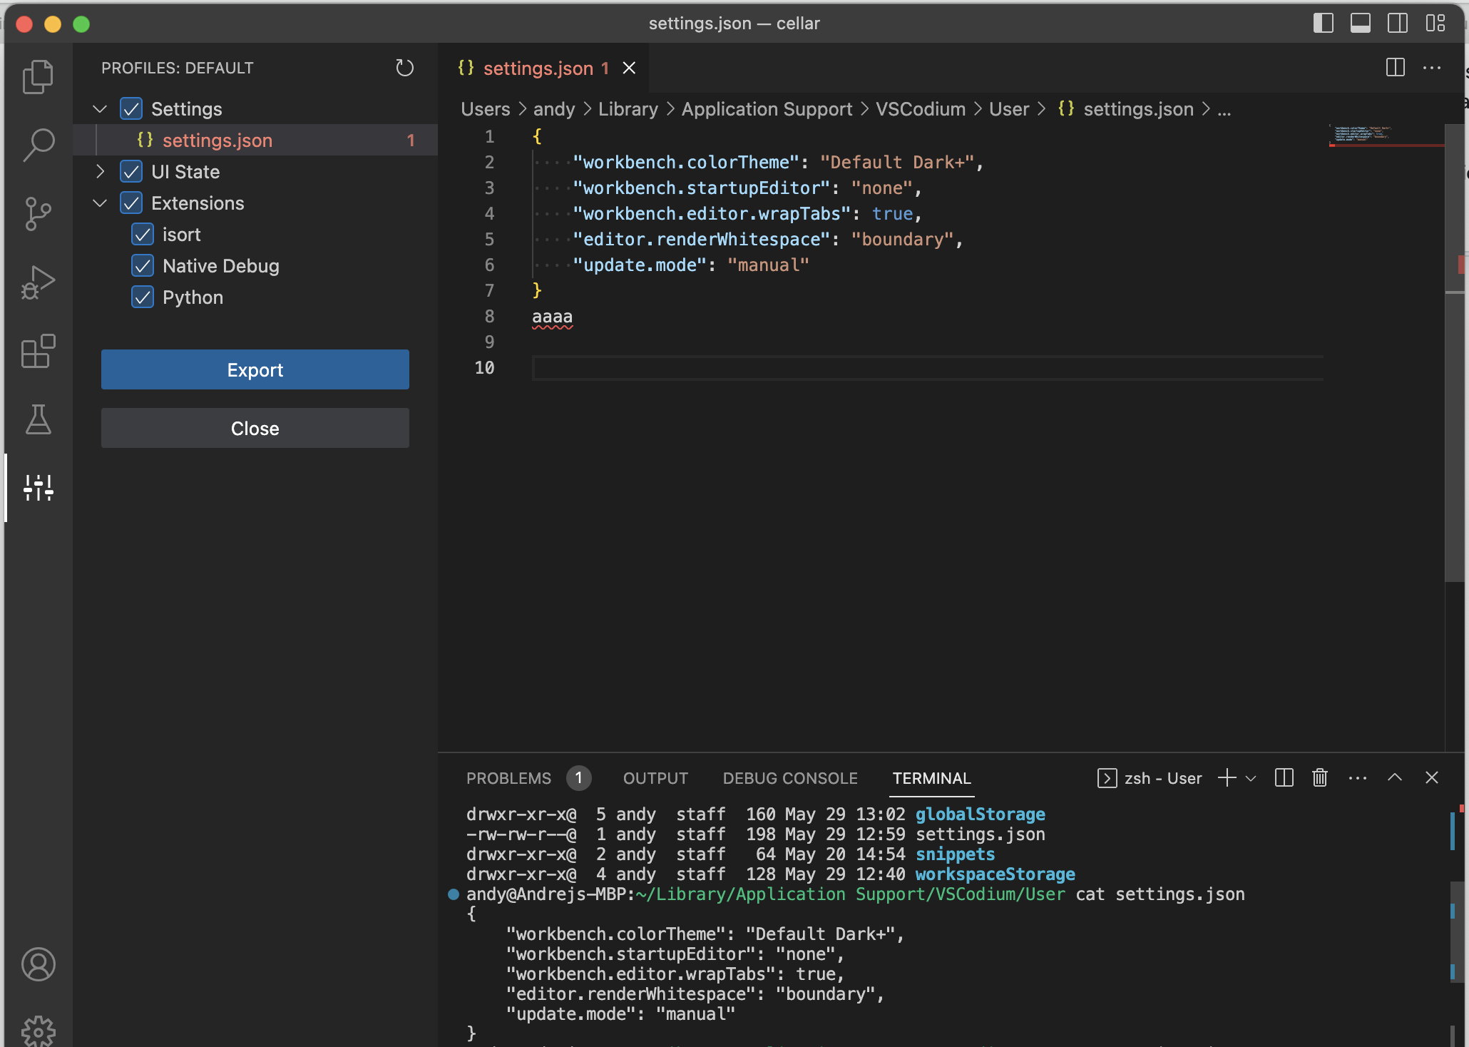Click the Export button
Image resolution: width=1469 pixels, height=1047 pixels.
[255, 369]
